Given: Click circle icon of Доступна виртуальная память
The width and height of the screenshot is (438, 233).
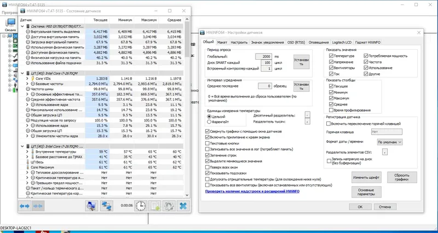Looking at the screenshot, I should point(28,37).
